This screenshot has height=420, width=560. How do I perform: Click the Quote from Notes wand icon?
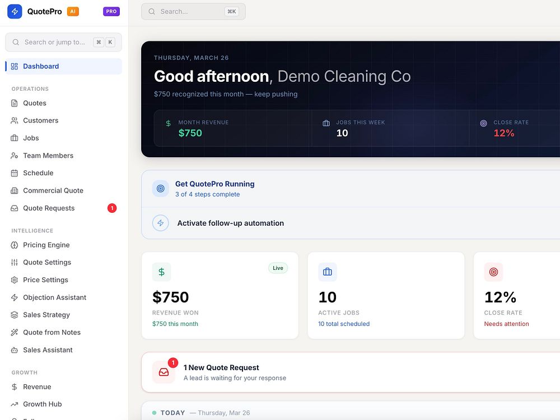(x=15, y=333)
